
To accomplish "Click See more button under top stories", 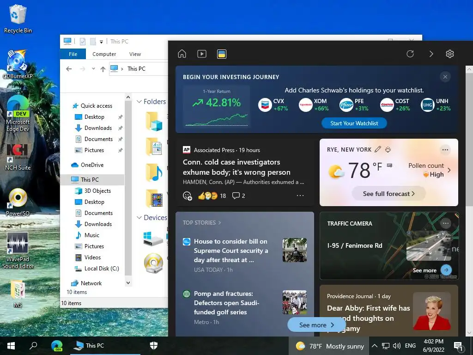I will click(316, 325).
